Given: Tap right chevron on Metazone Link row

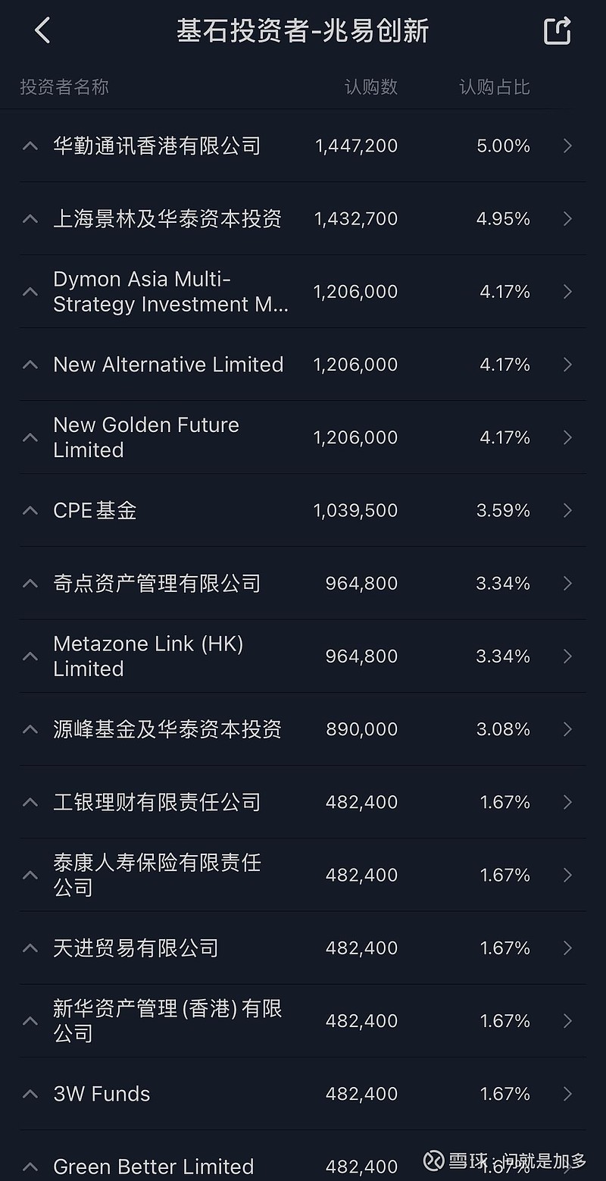Looking at the screenshot, I should point(567,656).
